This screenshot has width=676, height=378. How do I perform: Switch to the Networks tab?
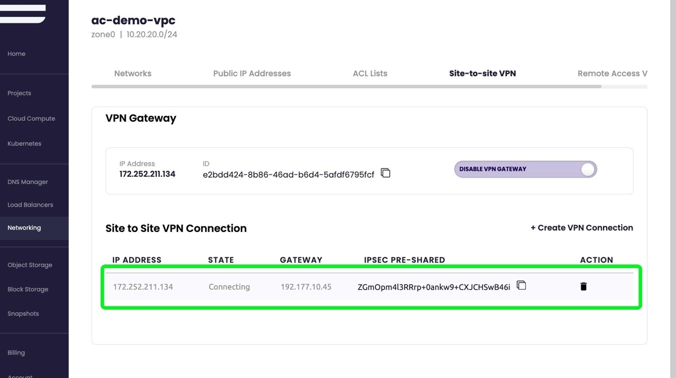point(133,74)
